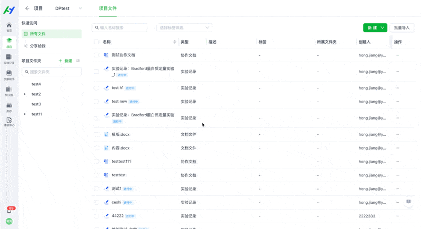Click the 批量导入 batch import button

[x=402, y=28]
